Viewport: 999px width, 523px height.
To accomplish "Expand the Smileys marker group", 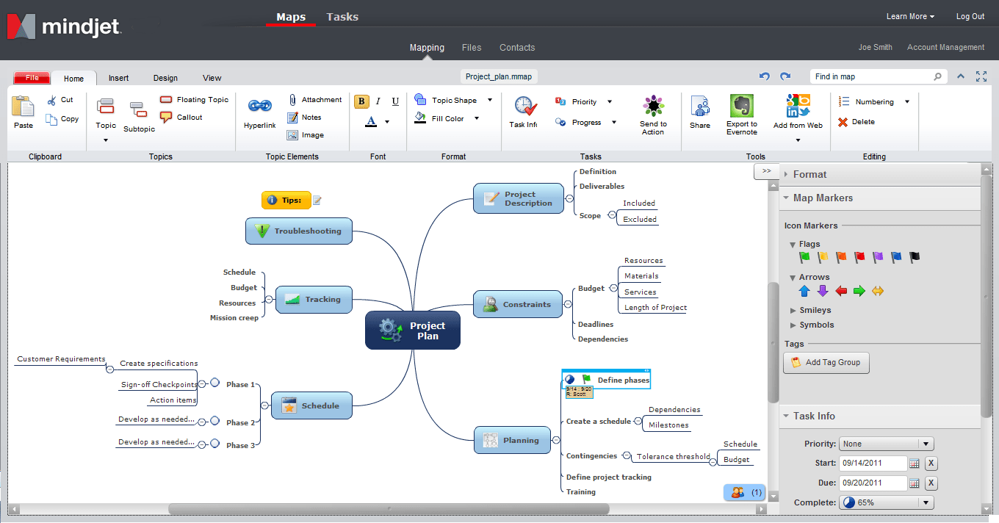I will coord(793,310).
